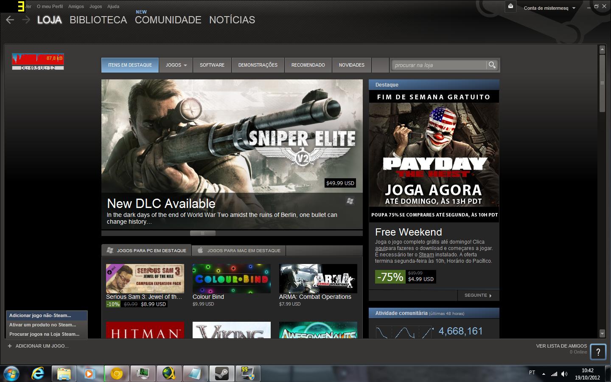Image resolution: width=611 pixels, height=382 pixels.
Task: Select the Software store tab
Action: 212,65
